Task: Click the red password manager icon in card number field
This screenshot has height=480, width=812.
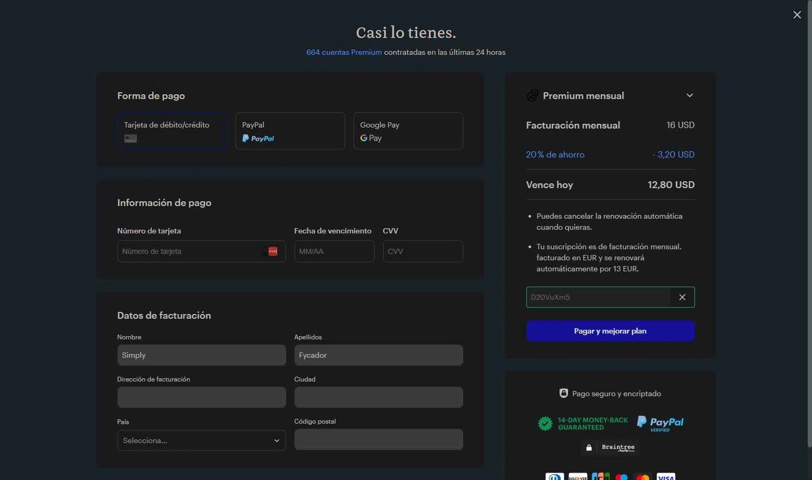Action: click(x=273, y=251)
